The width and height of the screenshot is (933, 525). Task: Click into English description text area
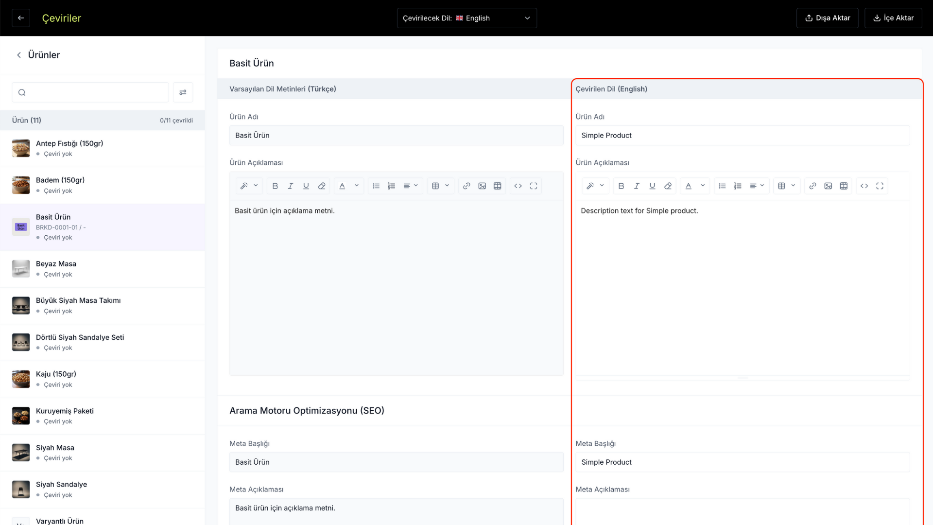tap(743, 288)
